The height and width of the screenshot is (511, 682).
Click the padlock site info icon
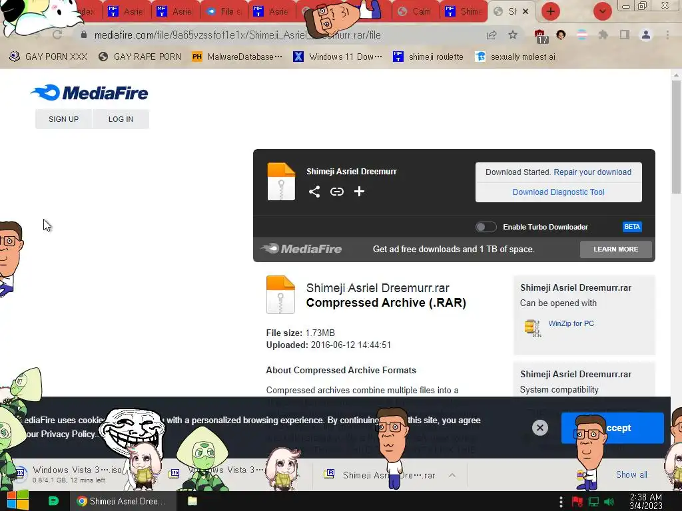83,35
